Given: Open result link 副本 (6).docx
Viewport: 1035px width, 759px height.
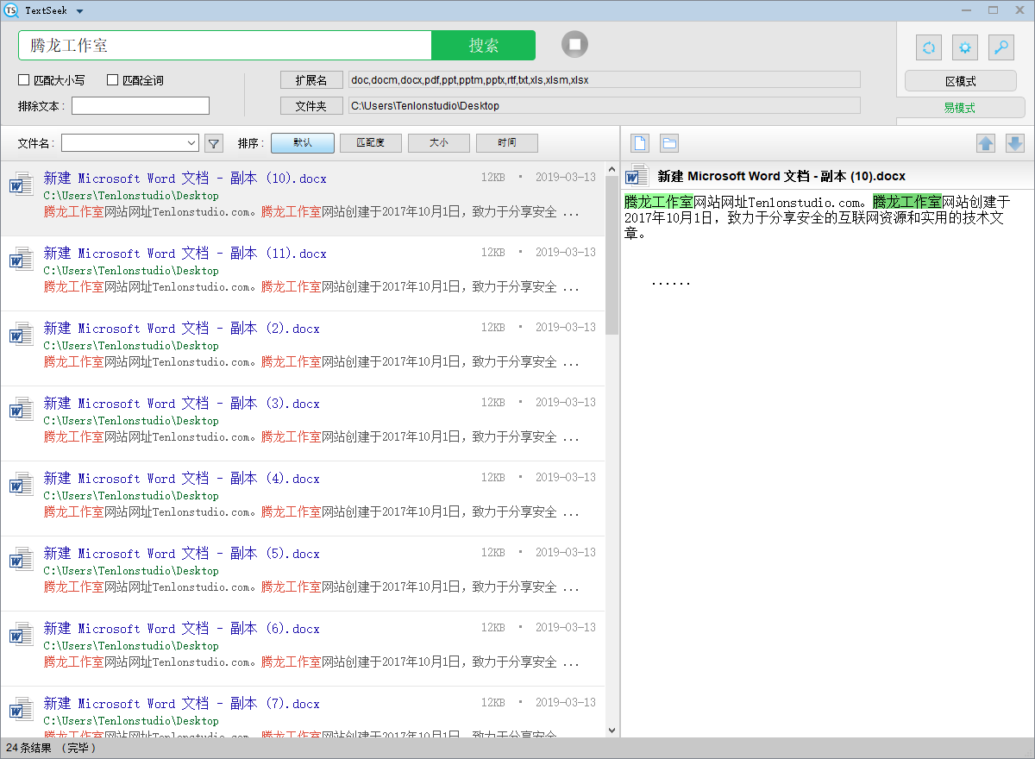Looking at the screenshot, I should (x=182, y=629).
